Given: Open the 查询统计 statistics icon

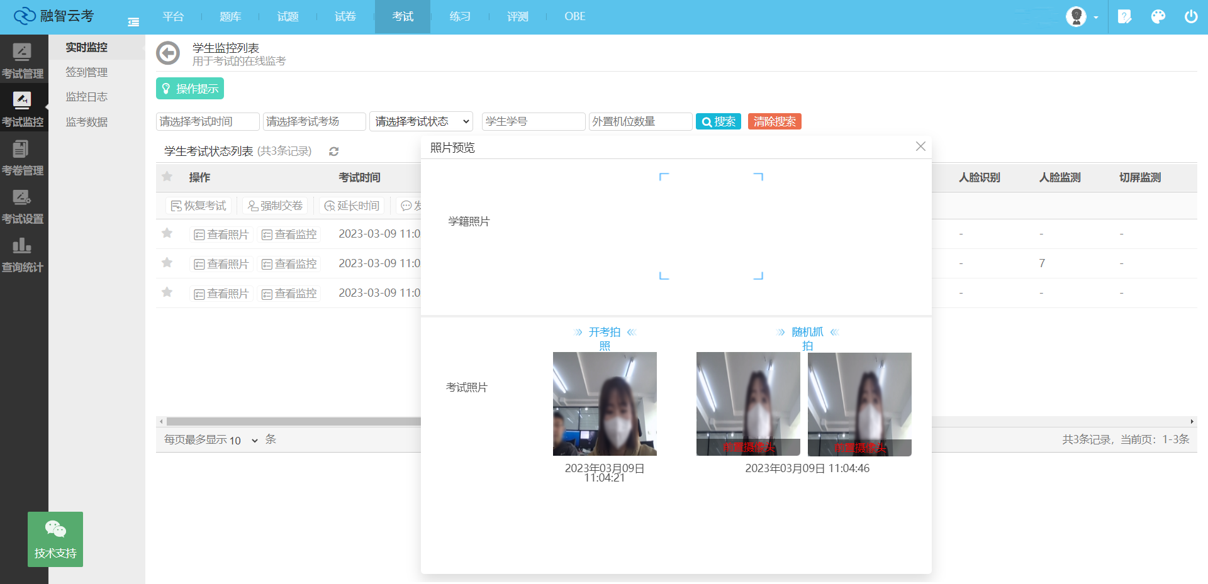Looking at the screenshot, I should (x=23, y=252).
